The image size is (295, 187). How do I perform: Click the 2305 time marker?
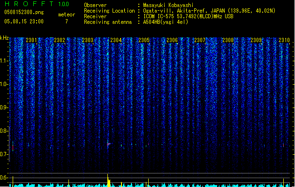tap(144, 40)
